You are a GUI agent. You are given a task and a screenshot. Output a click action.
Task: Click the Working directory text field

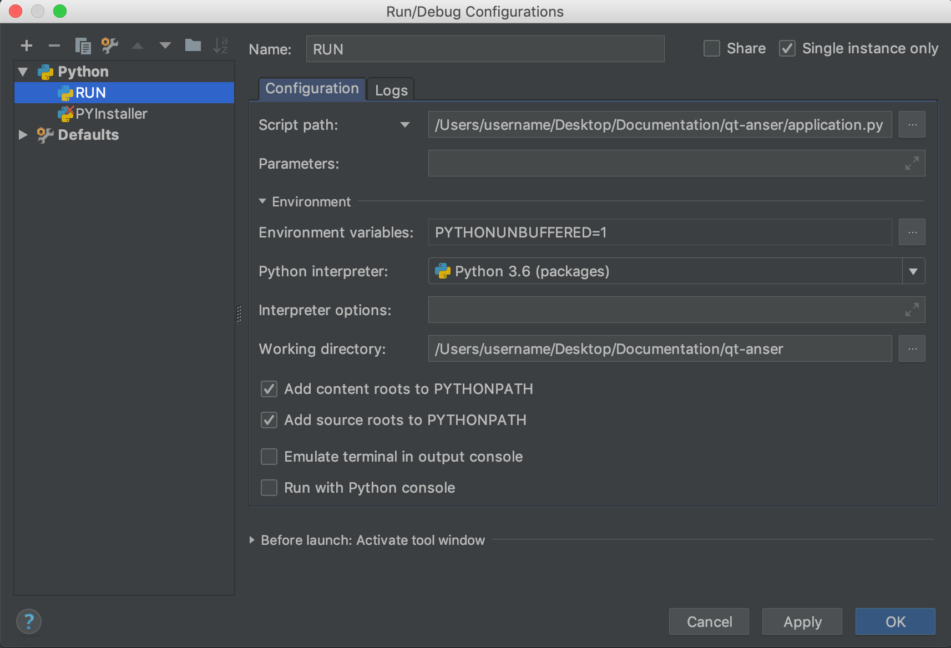click(660, 349)
